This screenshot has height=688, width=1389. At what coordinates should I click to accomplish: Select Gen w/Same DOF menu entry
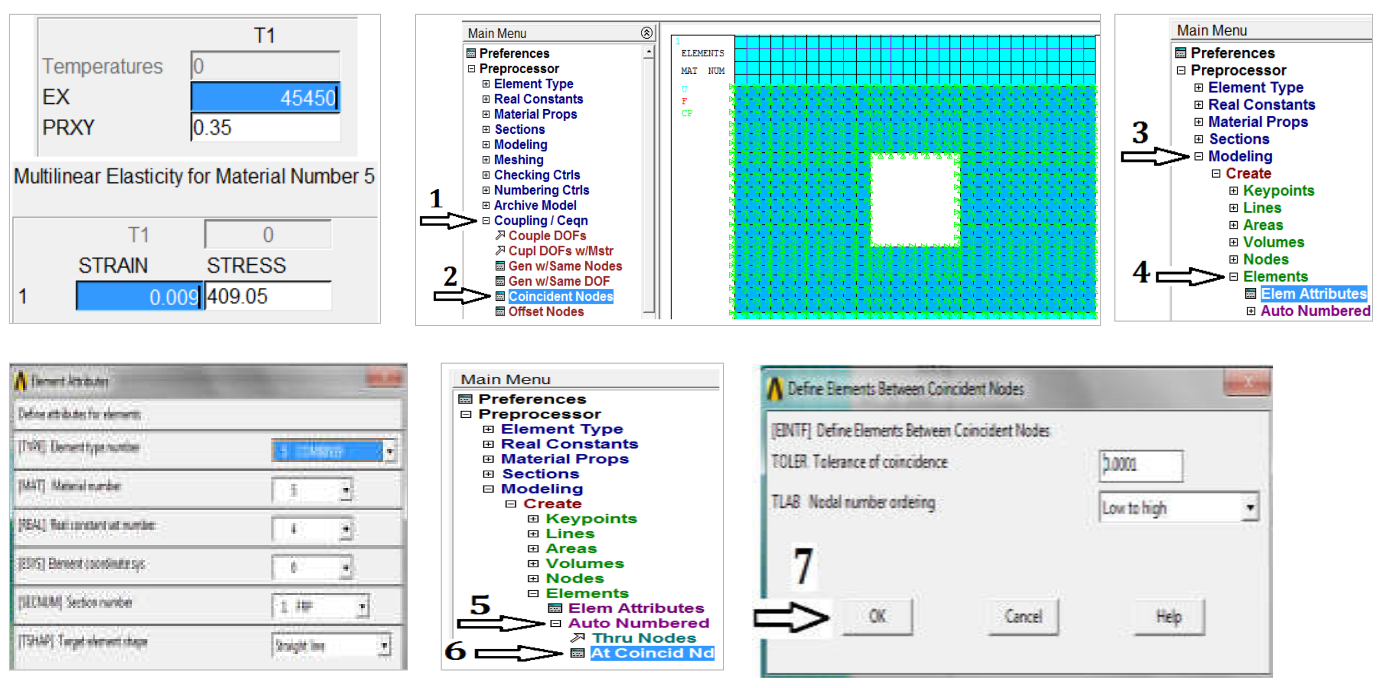(x=559, y=281)
